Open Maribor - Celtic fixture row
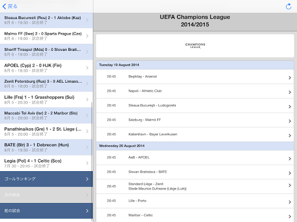The image size is (297, 222). point(195,215)
